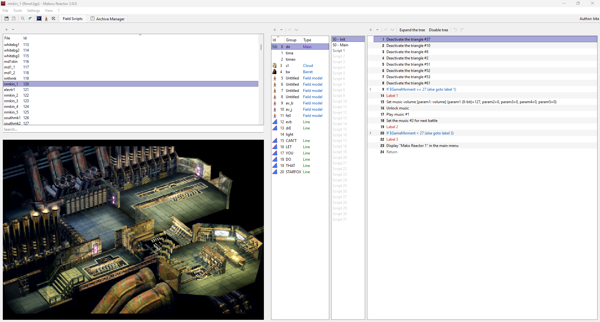Remove script line with the minus icon
Screen dimensions: 600x322
[x=377, y=30]
